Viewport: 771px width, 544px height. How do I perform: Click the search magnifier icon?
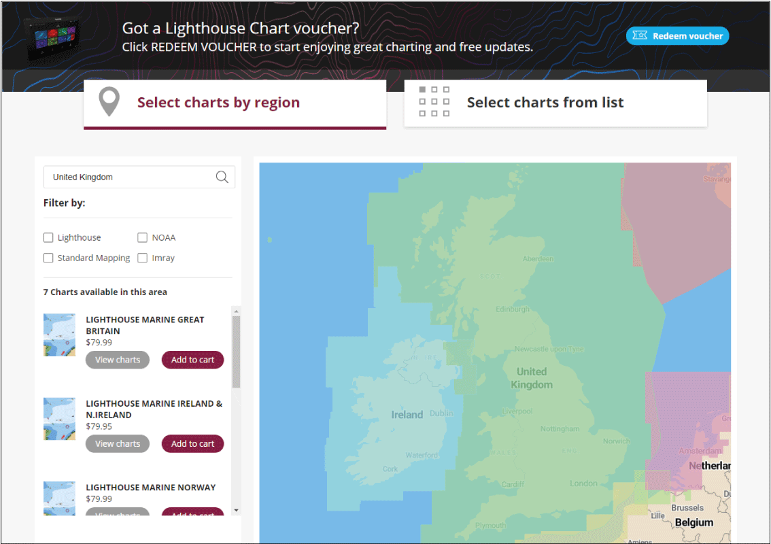click(222, 177)
